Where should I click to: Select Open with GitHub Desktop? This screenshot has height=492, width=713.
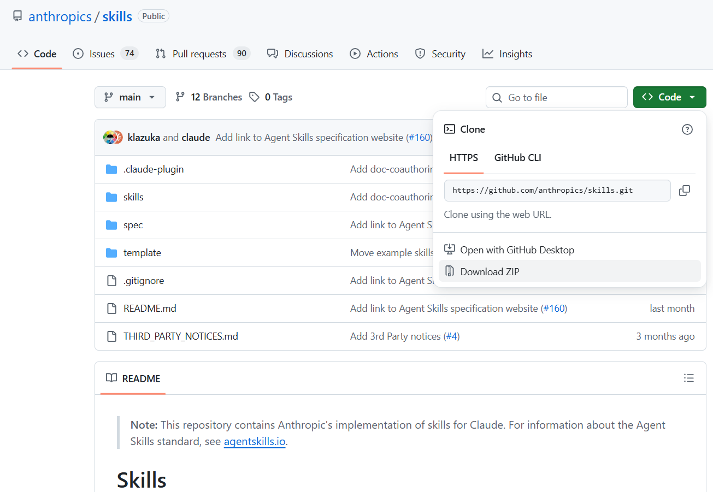[x=517, y=250]
